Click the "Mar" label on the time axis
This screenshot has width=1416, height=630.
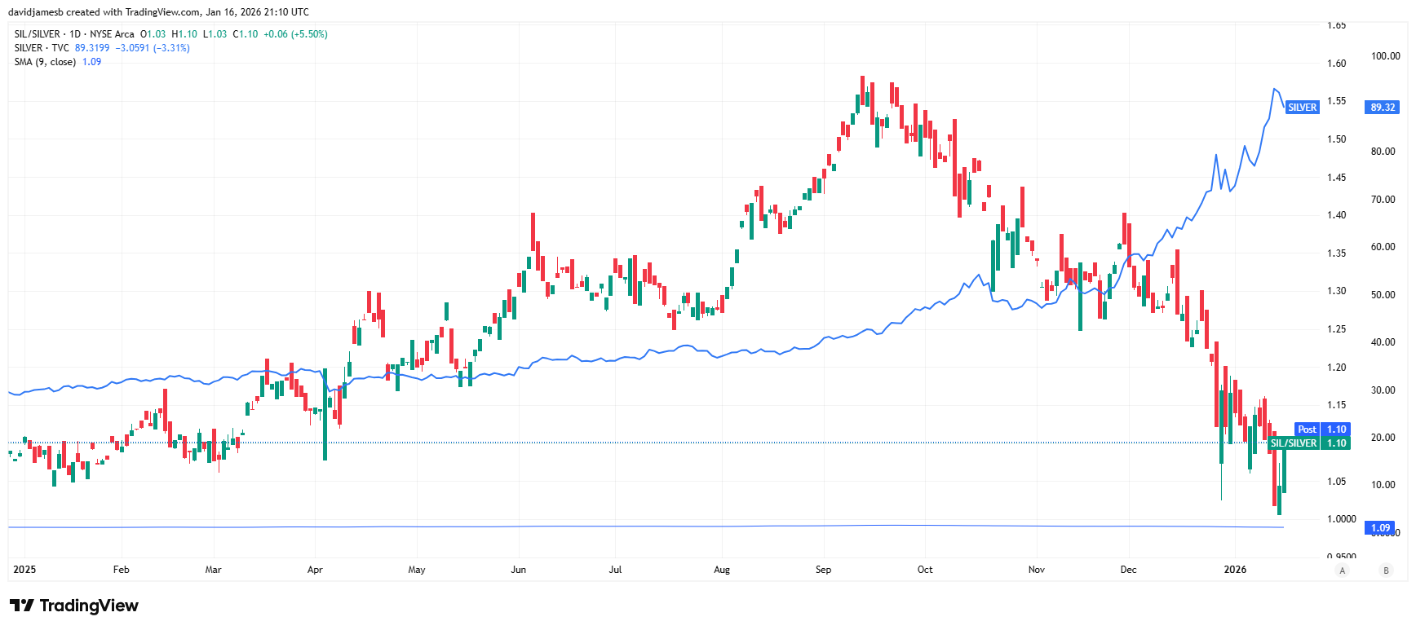(x=213, y=570)
